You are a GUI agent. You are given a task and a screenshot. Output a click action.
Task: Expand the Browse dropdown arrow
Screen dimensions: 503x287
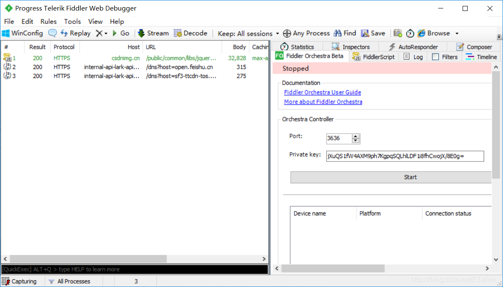click(x=457, y=33)
